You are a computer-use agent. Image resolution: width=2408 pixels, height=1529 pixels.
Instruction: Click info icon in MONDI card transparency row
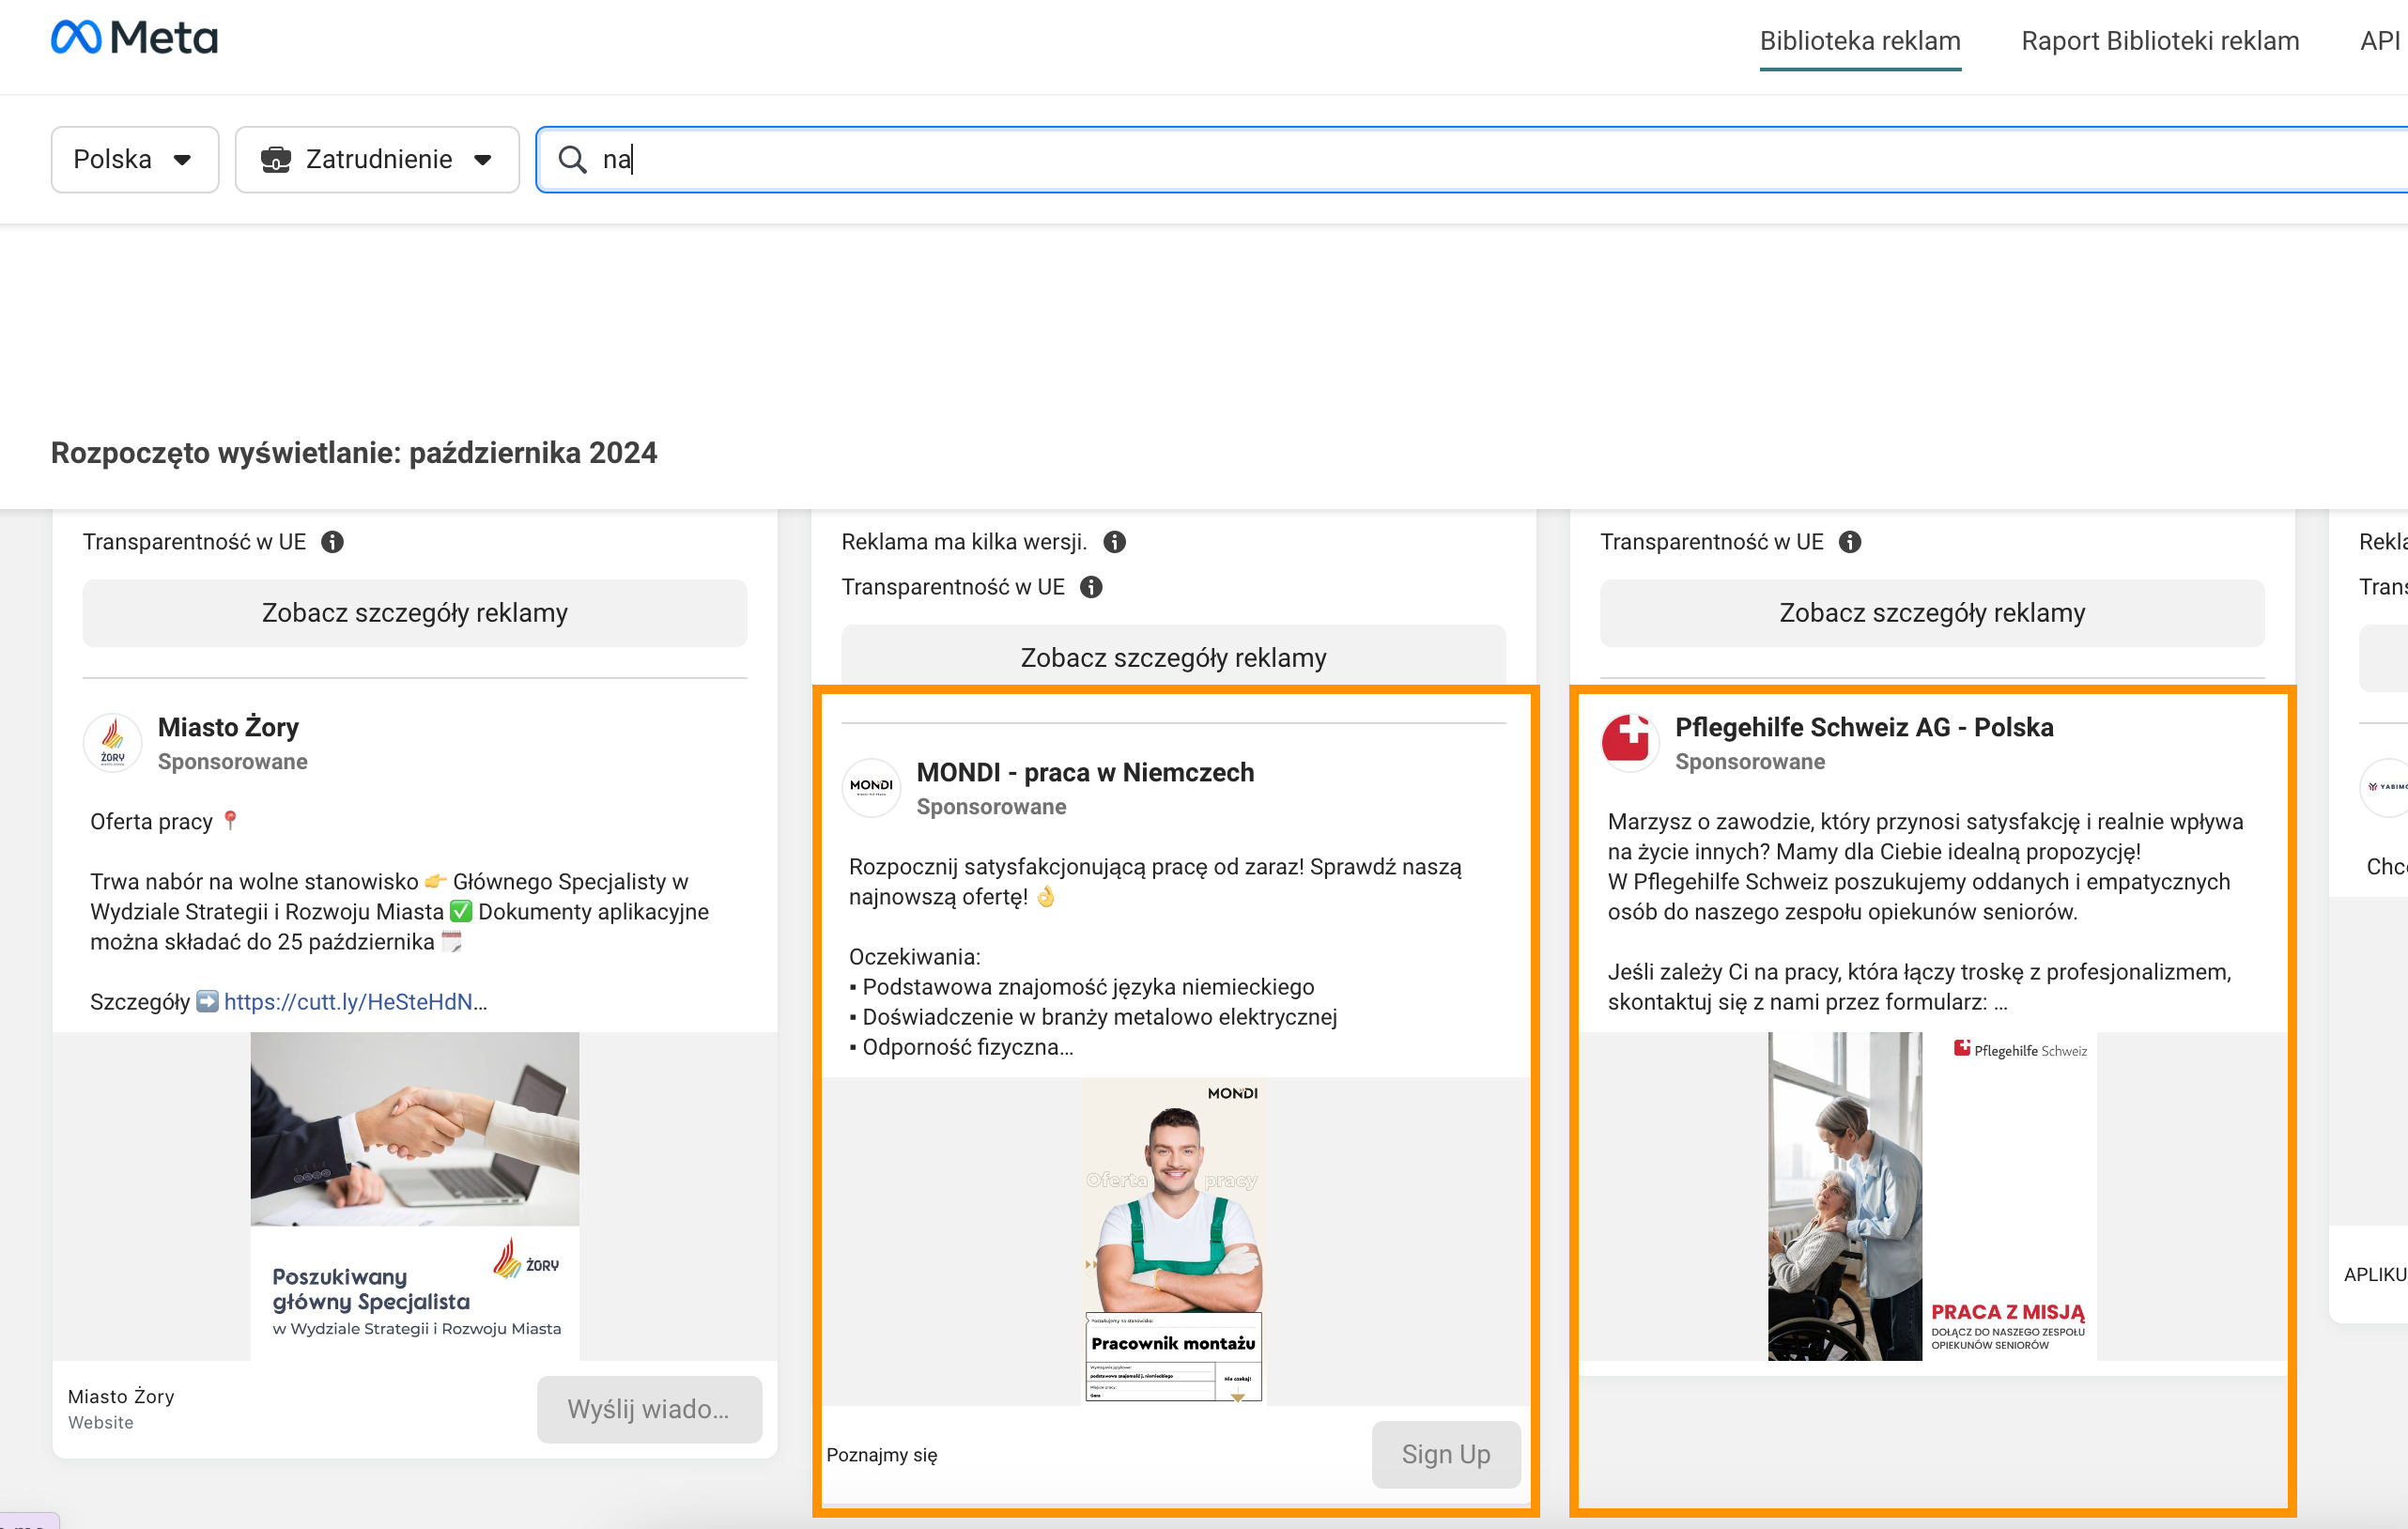point(1091,587)
